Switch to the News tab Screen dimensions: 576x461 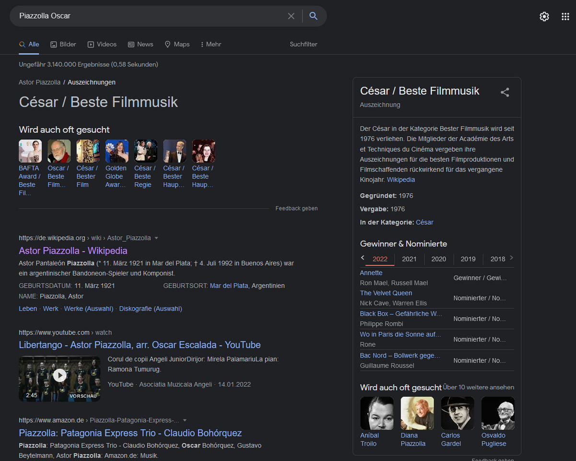coord(141,44)
